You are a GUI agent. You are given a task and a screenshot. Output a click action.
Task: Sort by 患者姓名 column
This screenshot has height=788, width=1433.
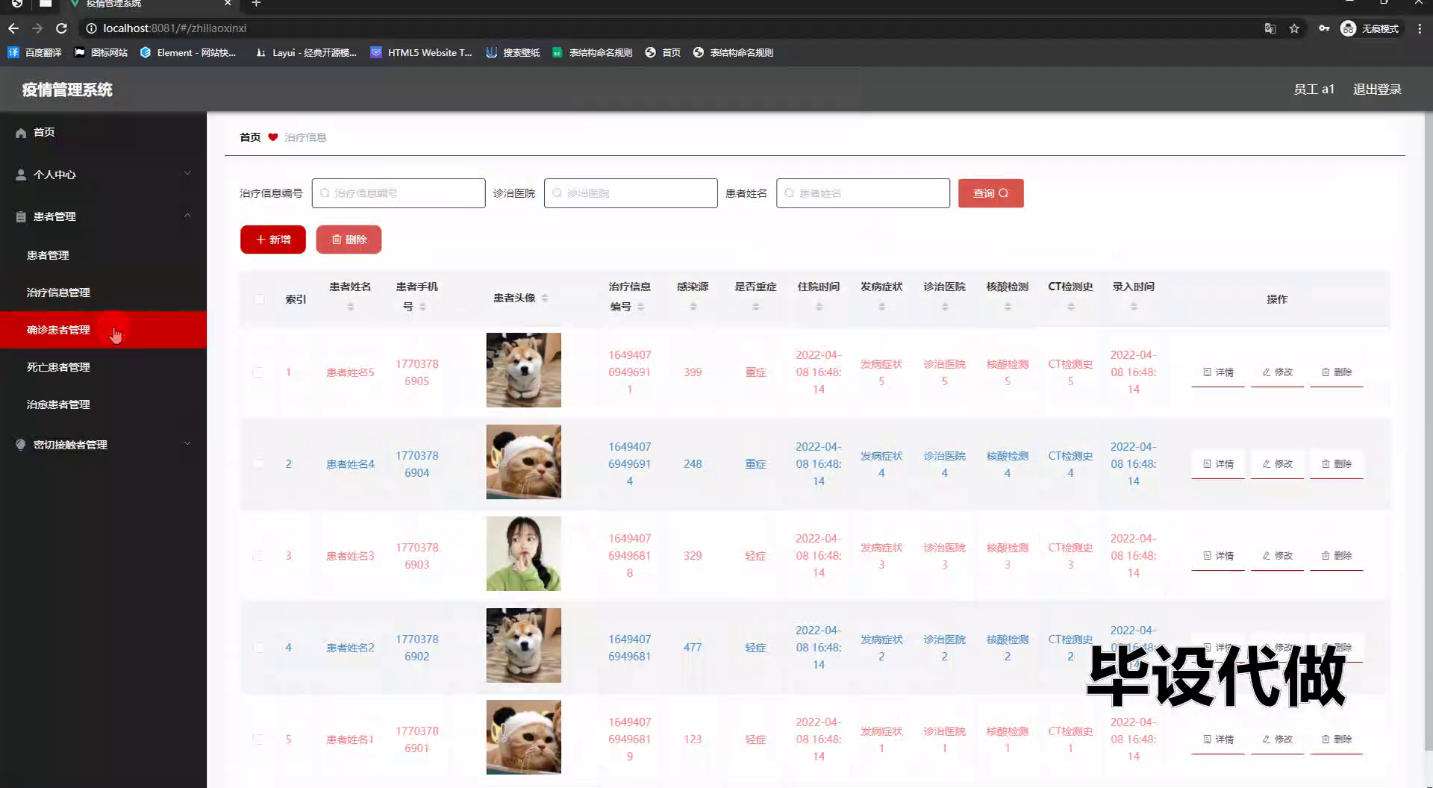(x=350, y=307)
